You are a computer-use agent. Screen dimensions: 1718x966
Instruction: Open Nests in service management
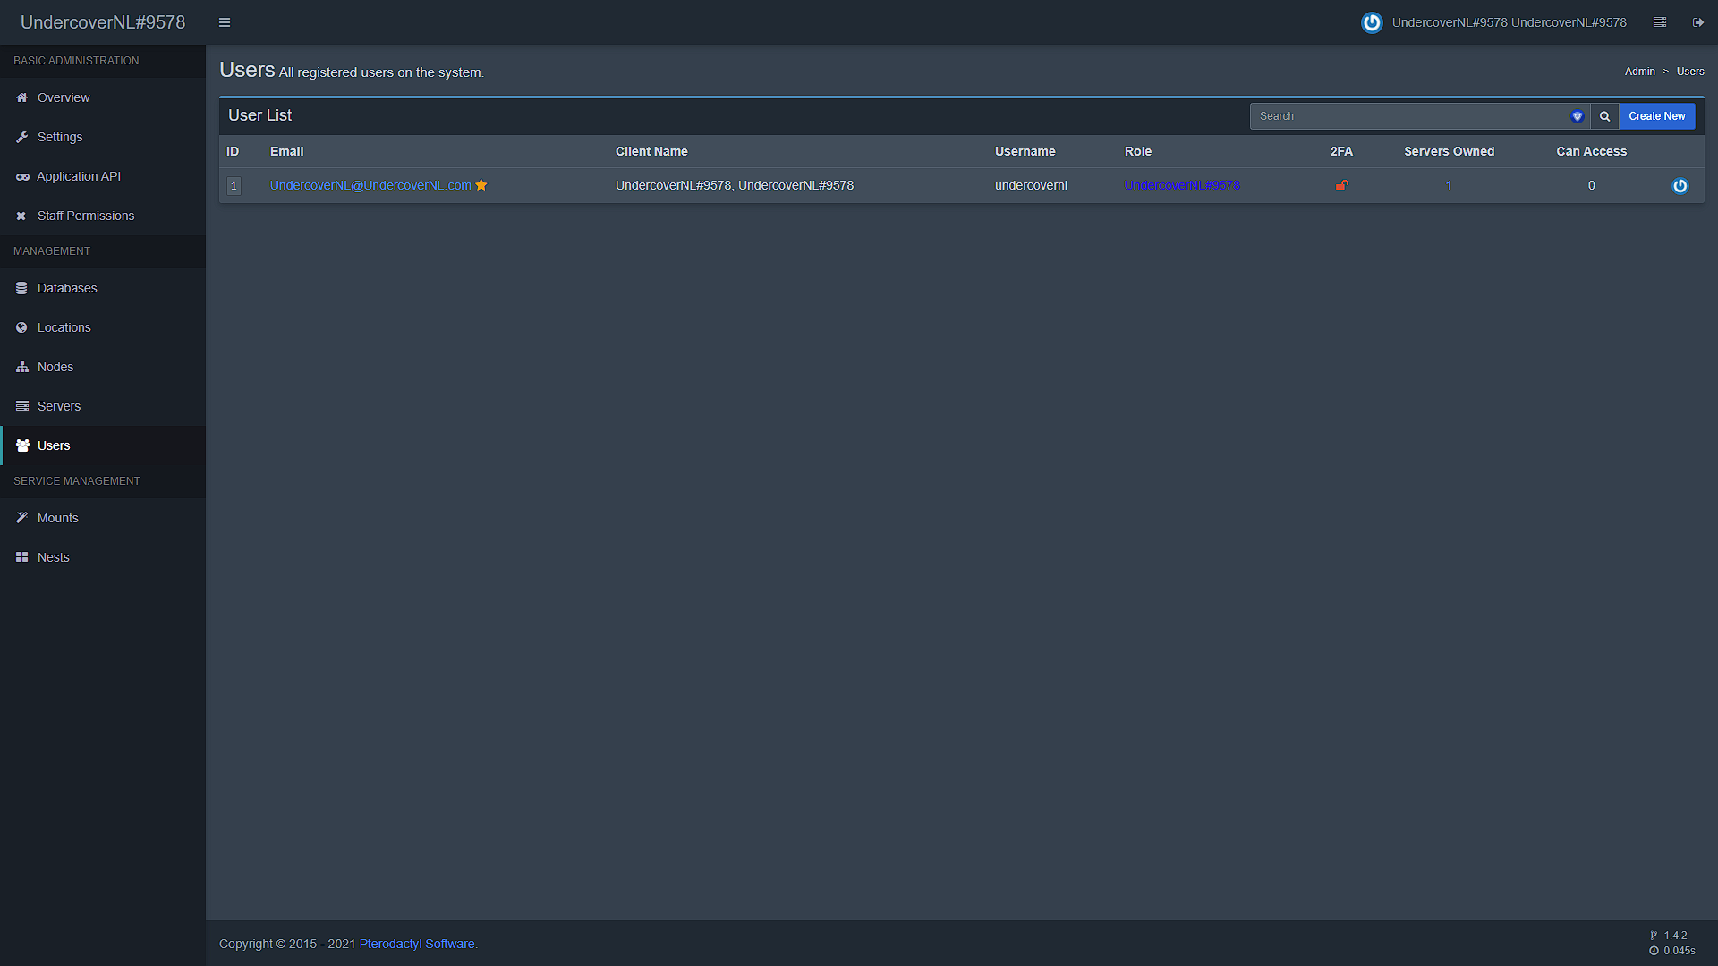(103, 557)
